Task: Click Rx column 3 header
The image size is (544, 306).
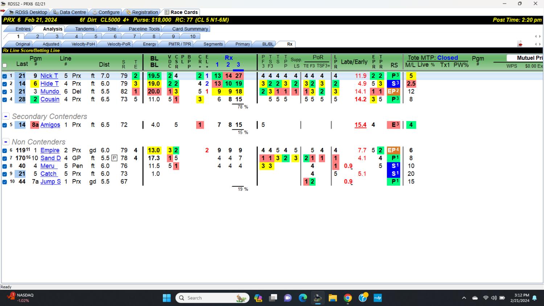Action: (x=238, y=65)
